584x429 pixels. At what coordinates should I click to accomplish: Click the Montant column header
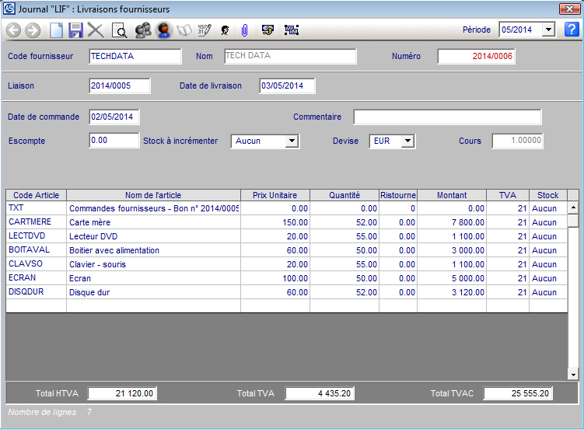pos(451,195)
